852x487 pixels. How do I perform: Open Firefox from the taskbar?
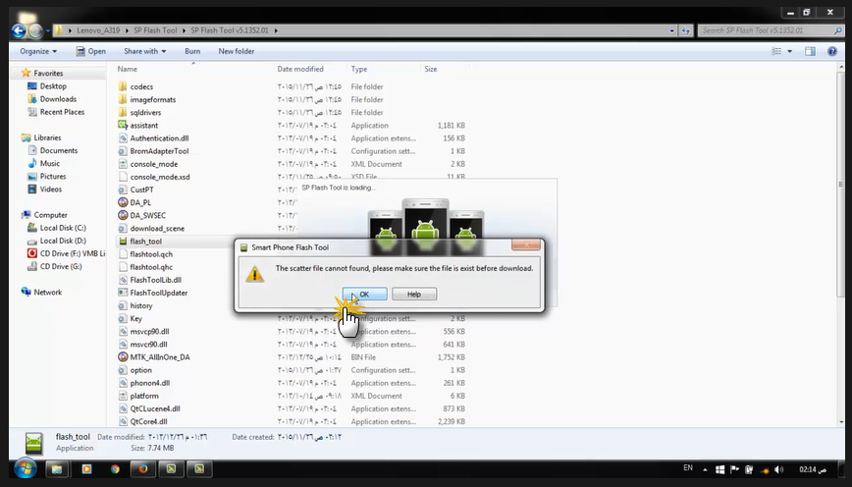[143, 468]
